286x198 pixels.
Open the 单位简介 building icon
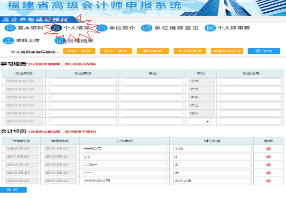102,28
